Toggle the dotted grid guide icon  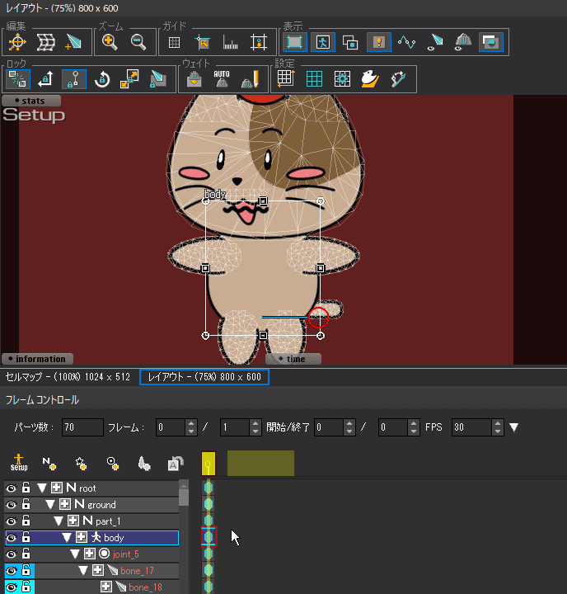click(x=174, y=42)
